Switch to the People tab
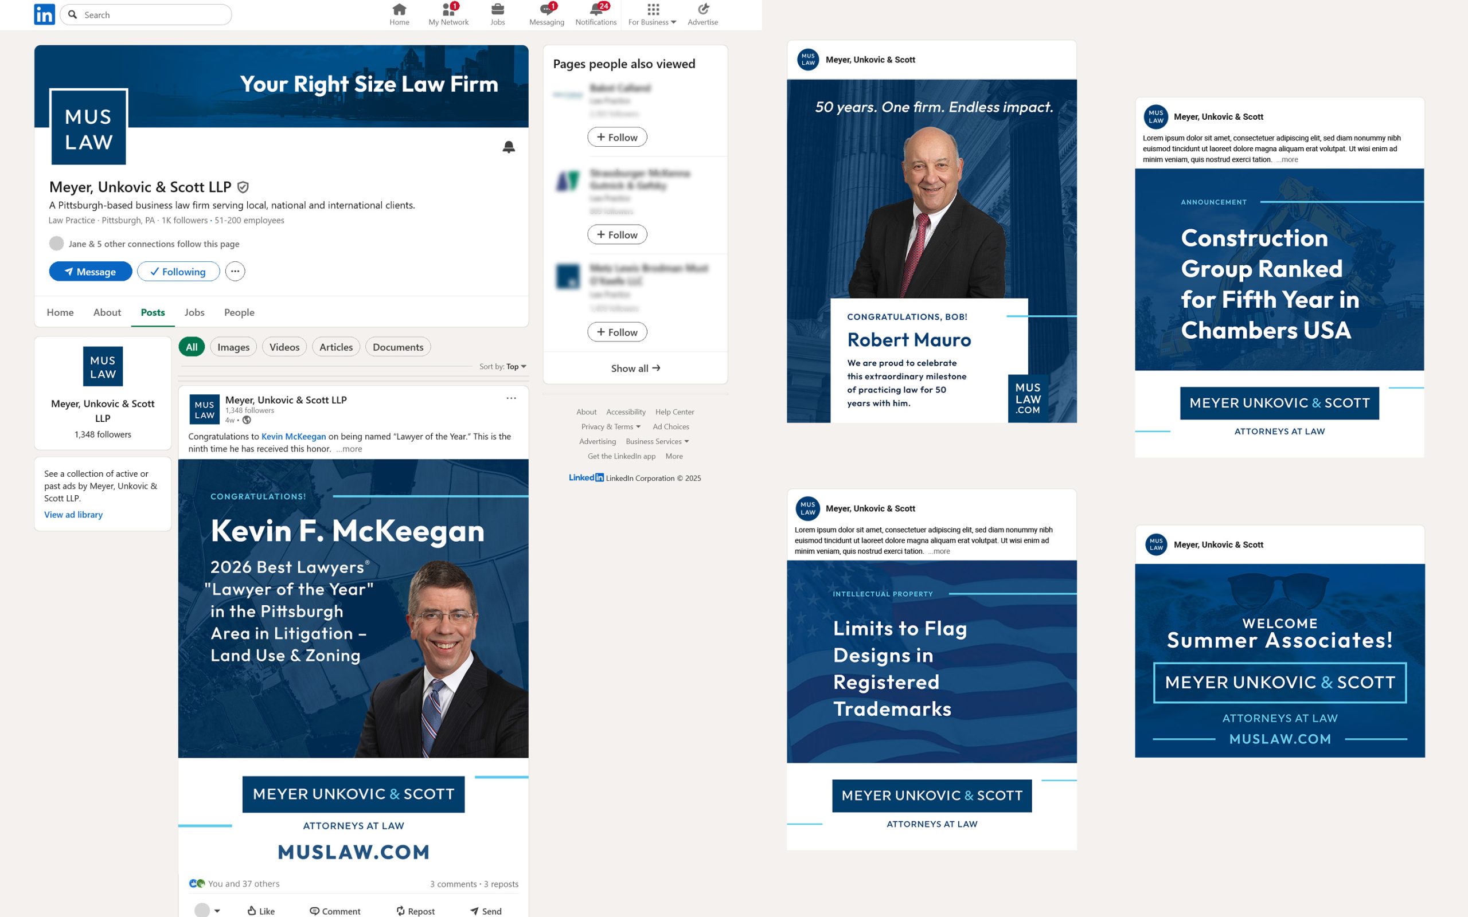 click(x=239, y=312)
